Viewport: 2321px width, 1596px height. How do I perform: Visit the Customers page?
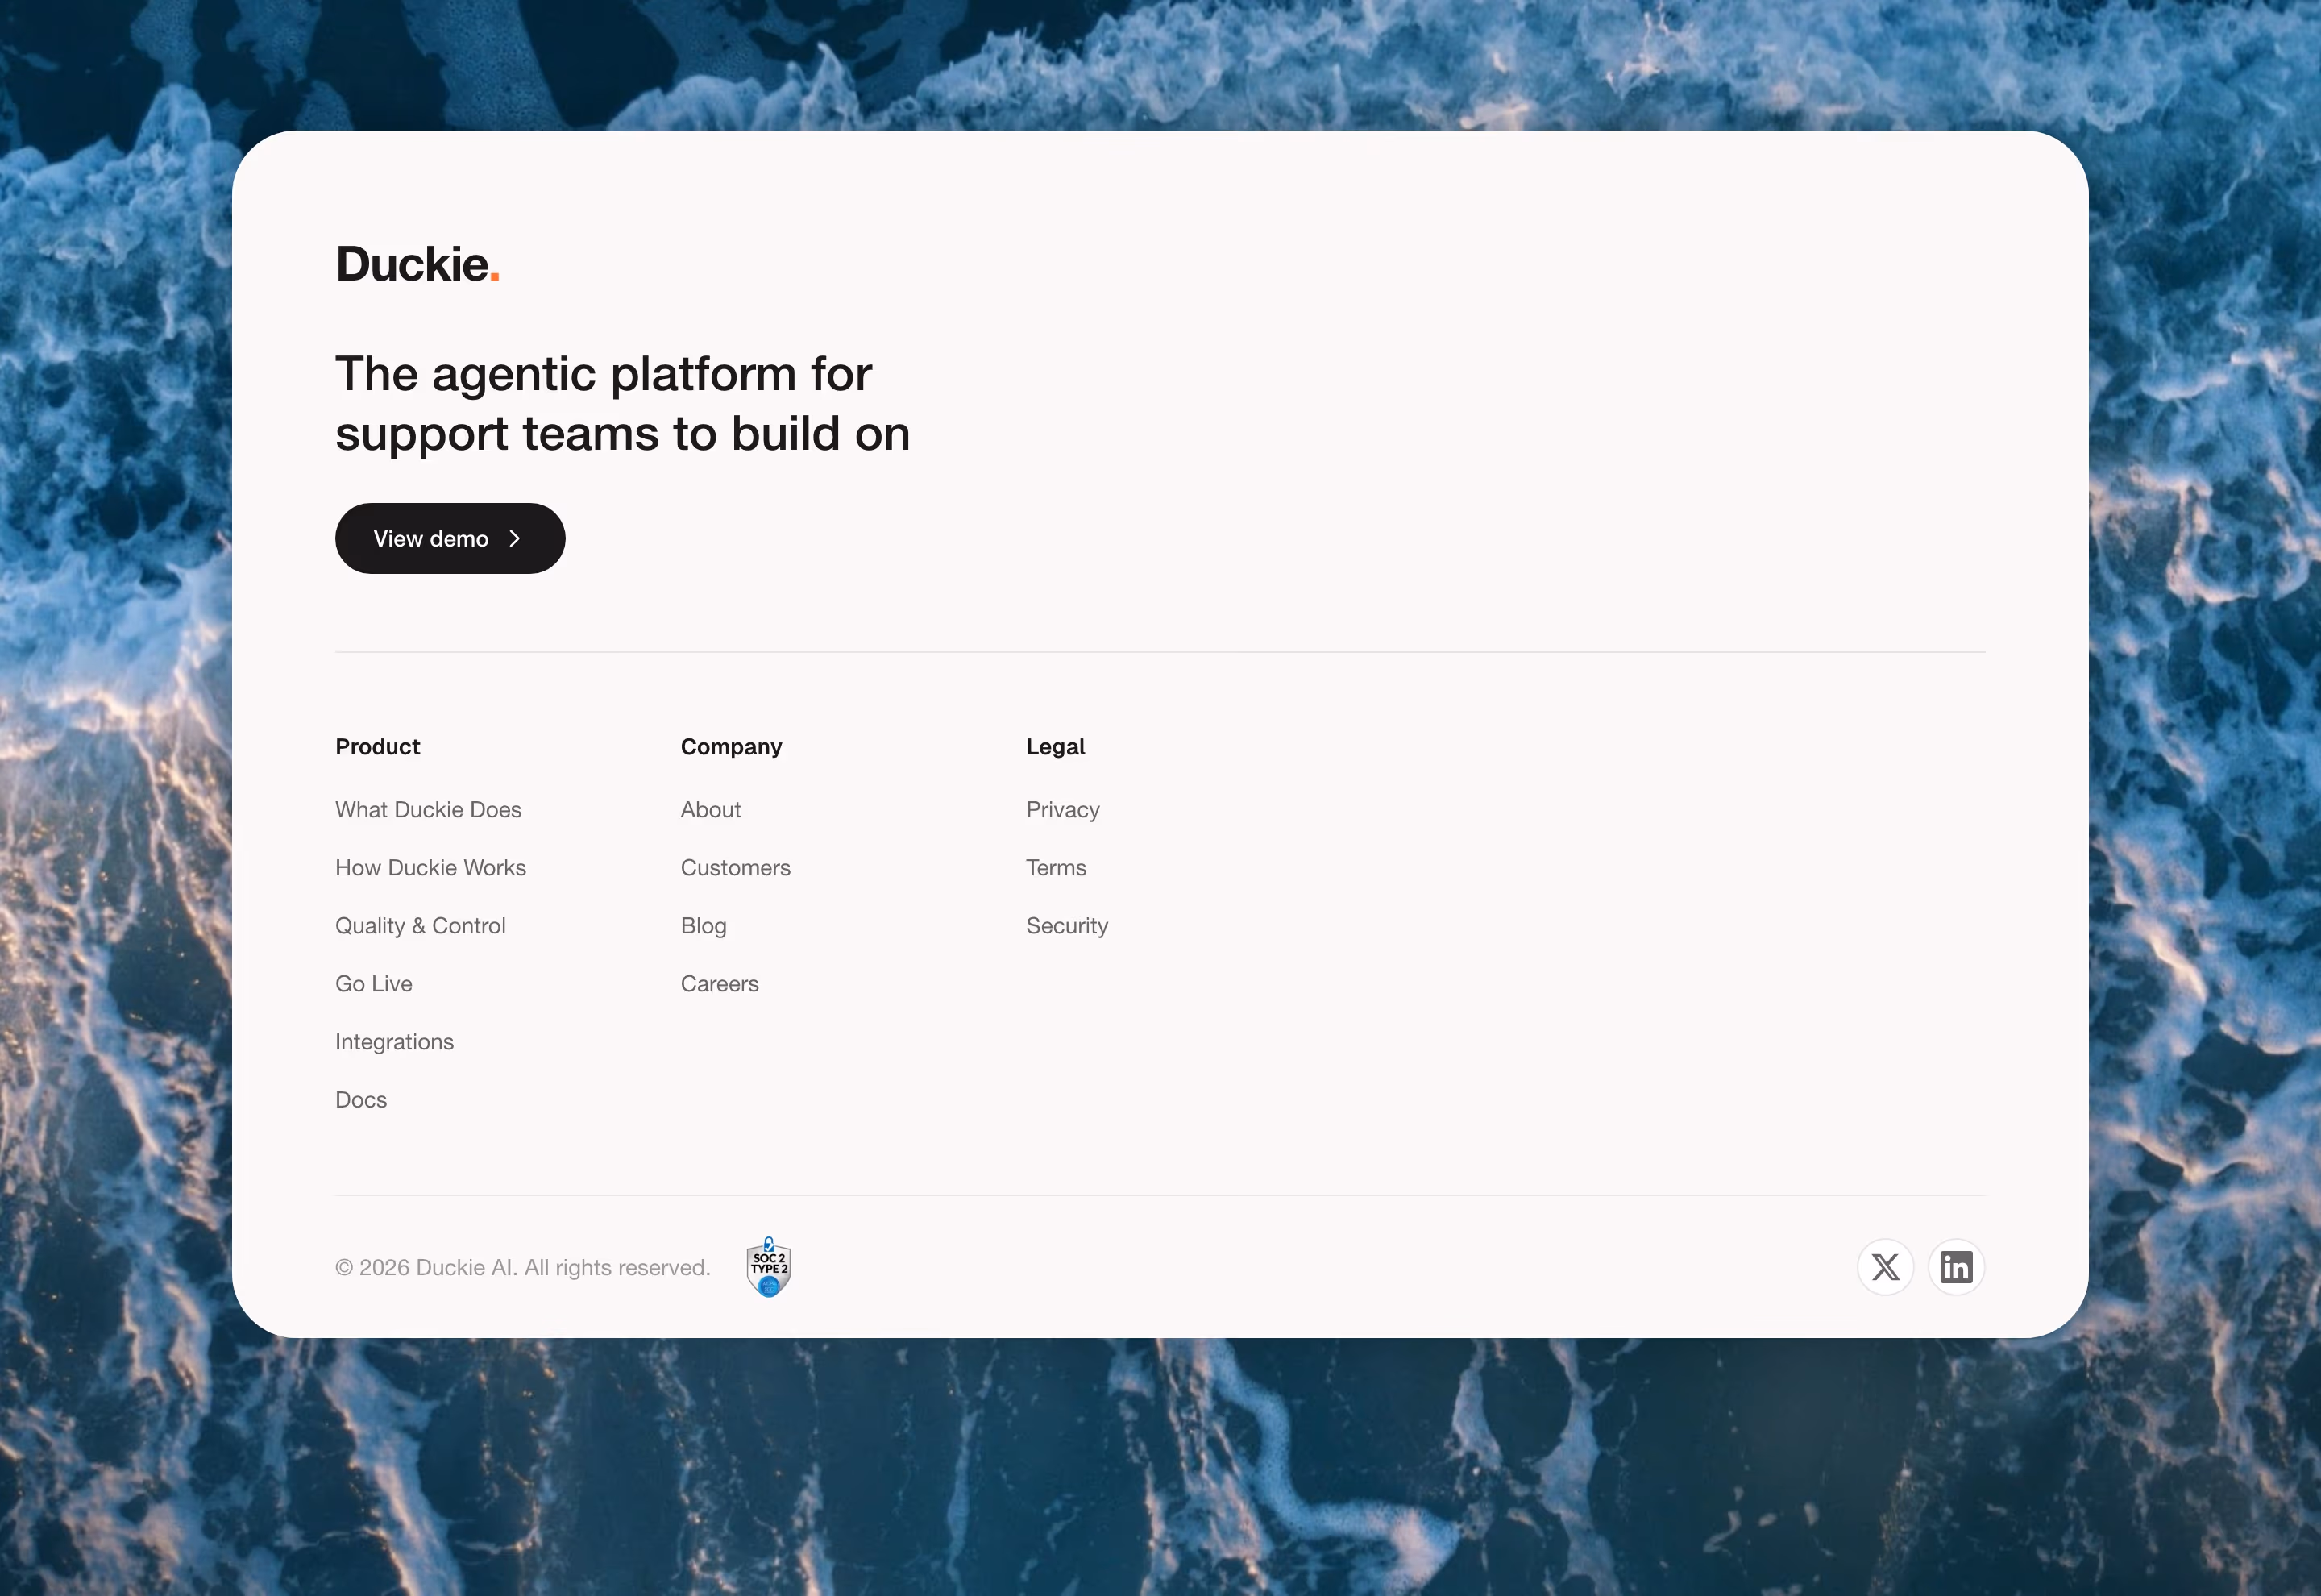coord(736,868)
